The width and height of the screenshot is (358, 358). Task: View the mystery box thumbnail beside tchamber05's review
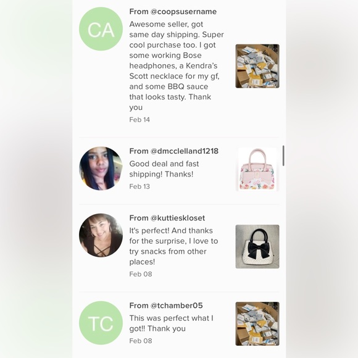257,324
